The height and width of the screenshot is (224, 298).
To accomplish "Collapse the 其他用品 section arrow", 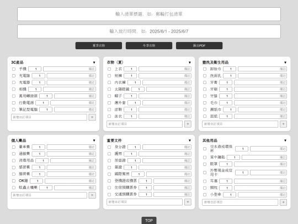I will tap(285, 140).
